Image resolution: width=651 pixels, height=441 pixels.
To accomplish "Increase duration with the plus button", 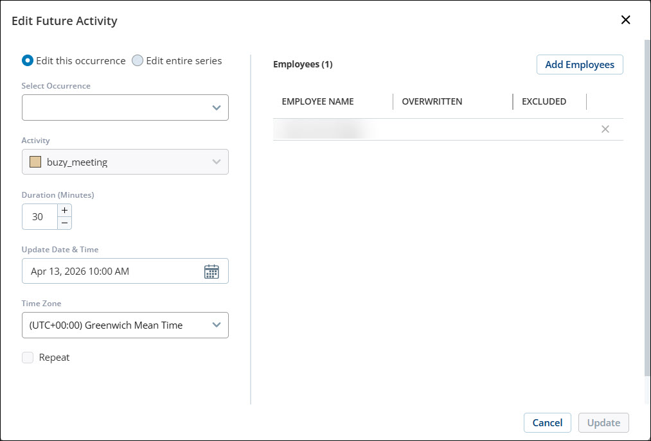I will coord(64,211).
